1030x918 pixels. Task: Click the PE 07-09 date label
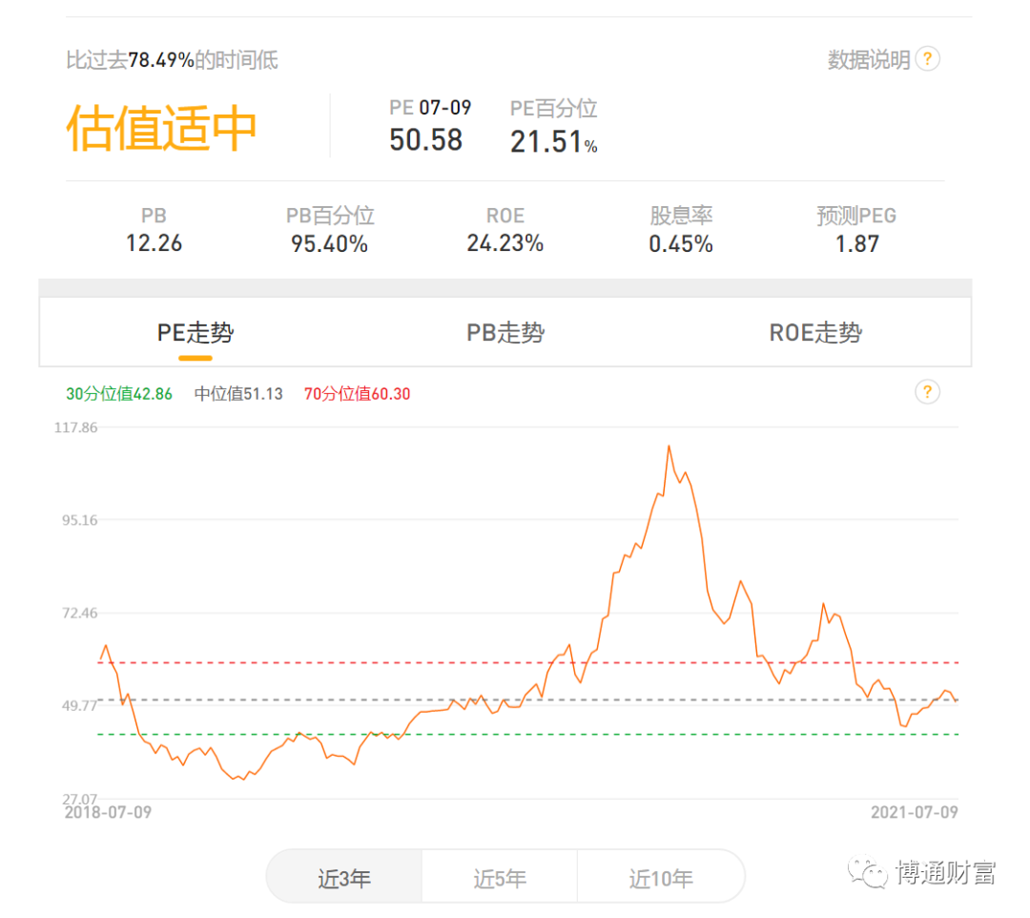pos(430,107)
